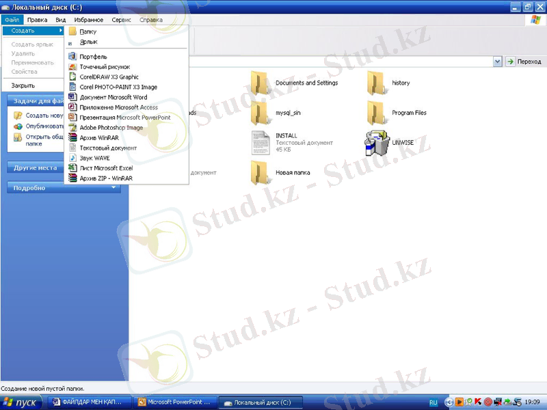547x410 pixels.
Task: Create a new Папку from the submenu
Action: coord(88,31)
